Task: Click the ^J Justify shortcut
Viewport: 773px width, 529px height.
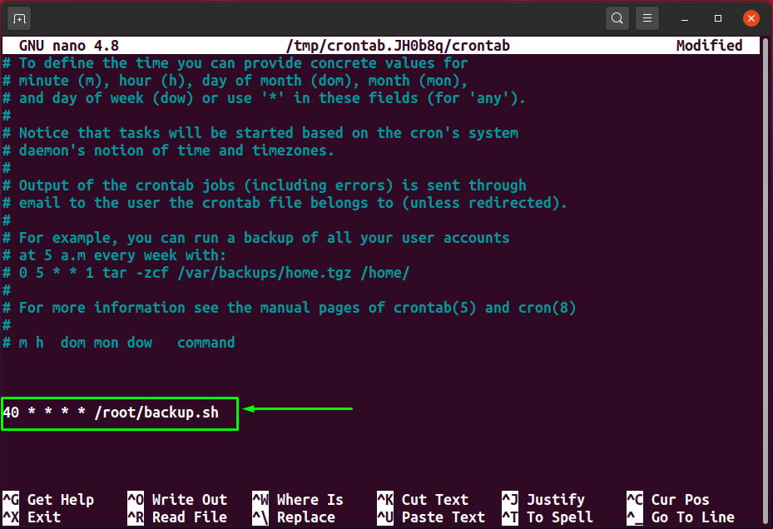Action: click(x=543, y=499)
